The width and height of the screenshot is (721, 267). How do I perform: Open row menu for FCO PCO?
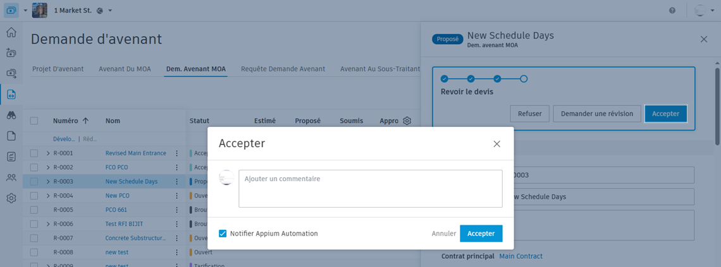pyautogui.click(x=176, y=167)
